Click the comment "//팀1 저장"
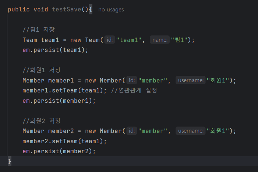The height and width of the screenshot is (172, 258). click(39, 29)
